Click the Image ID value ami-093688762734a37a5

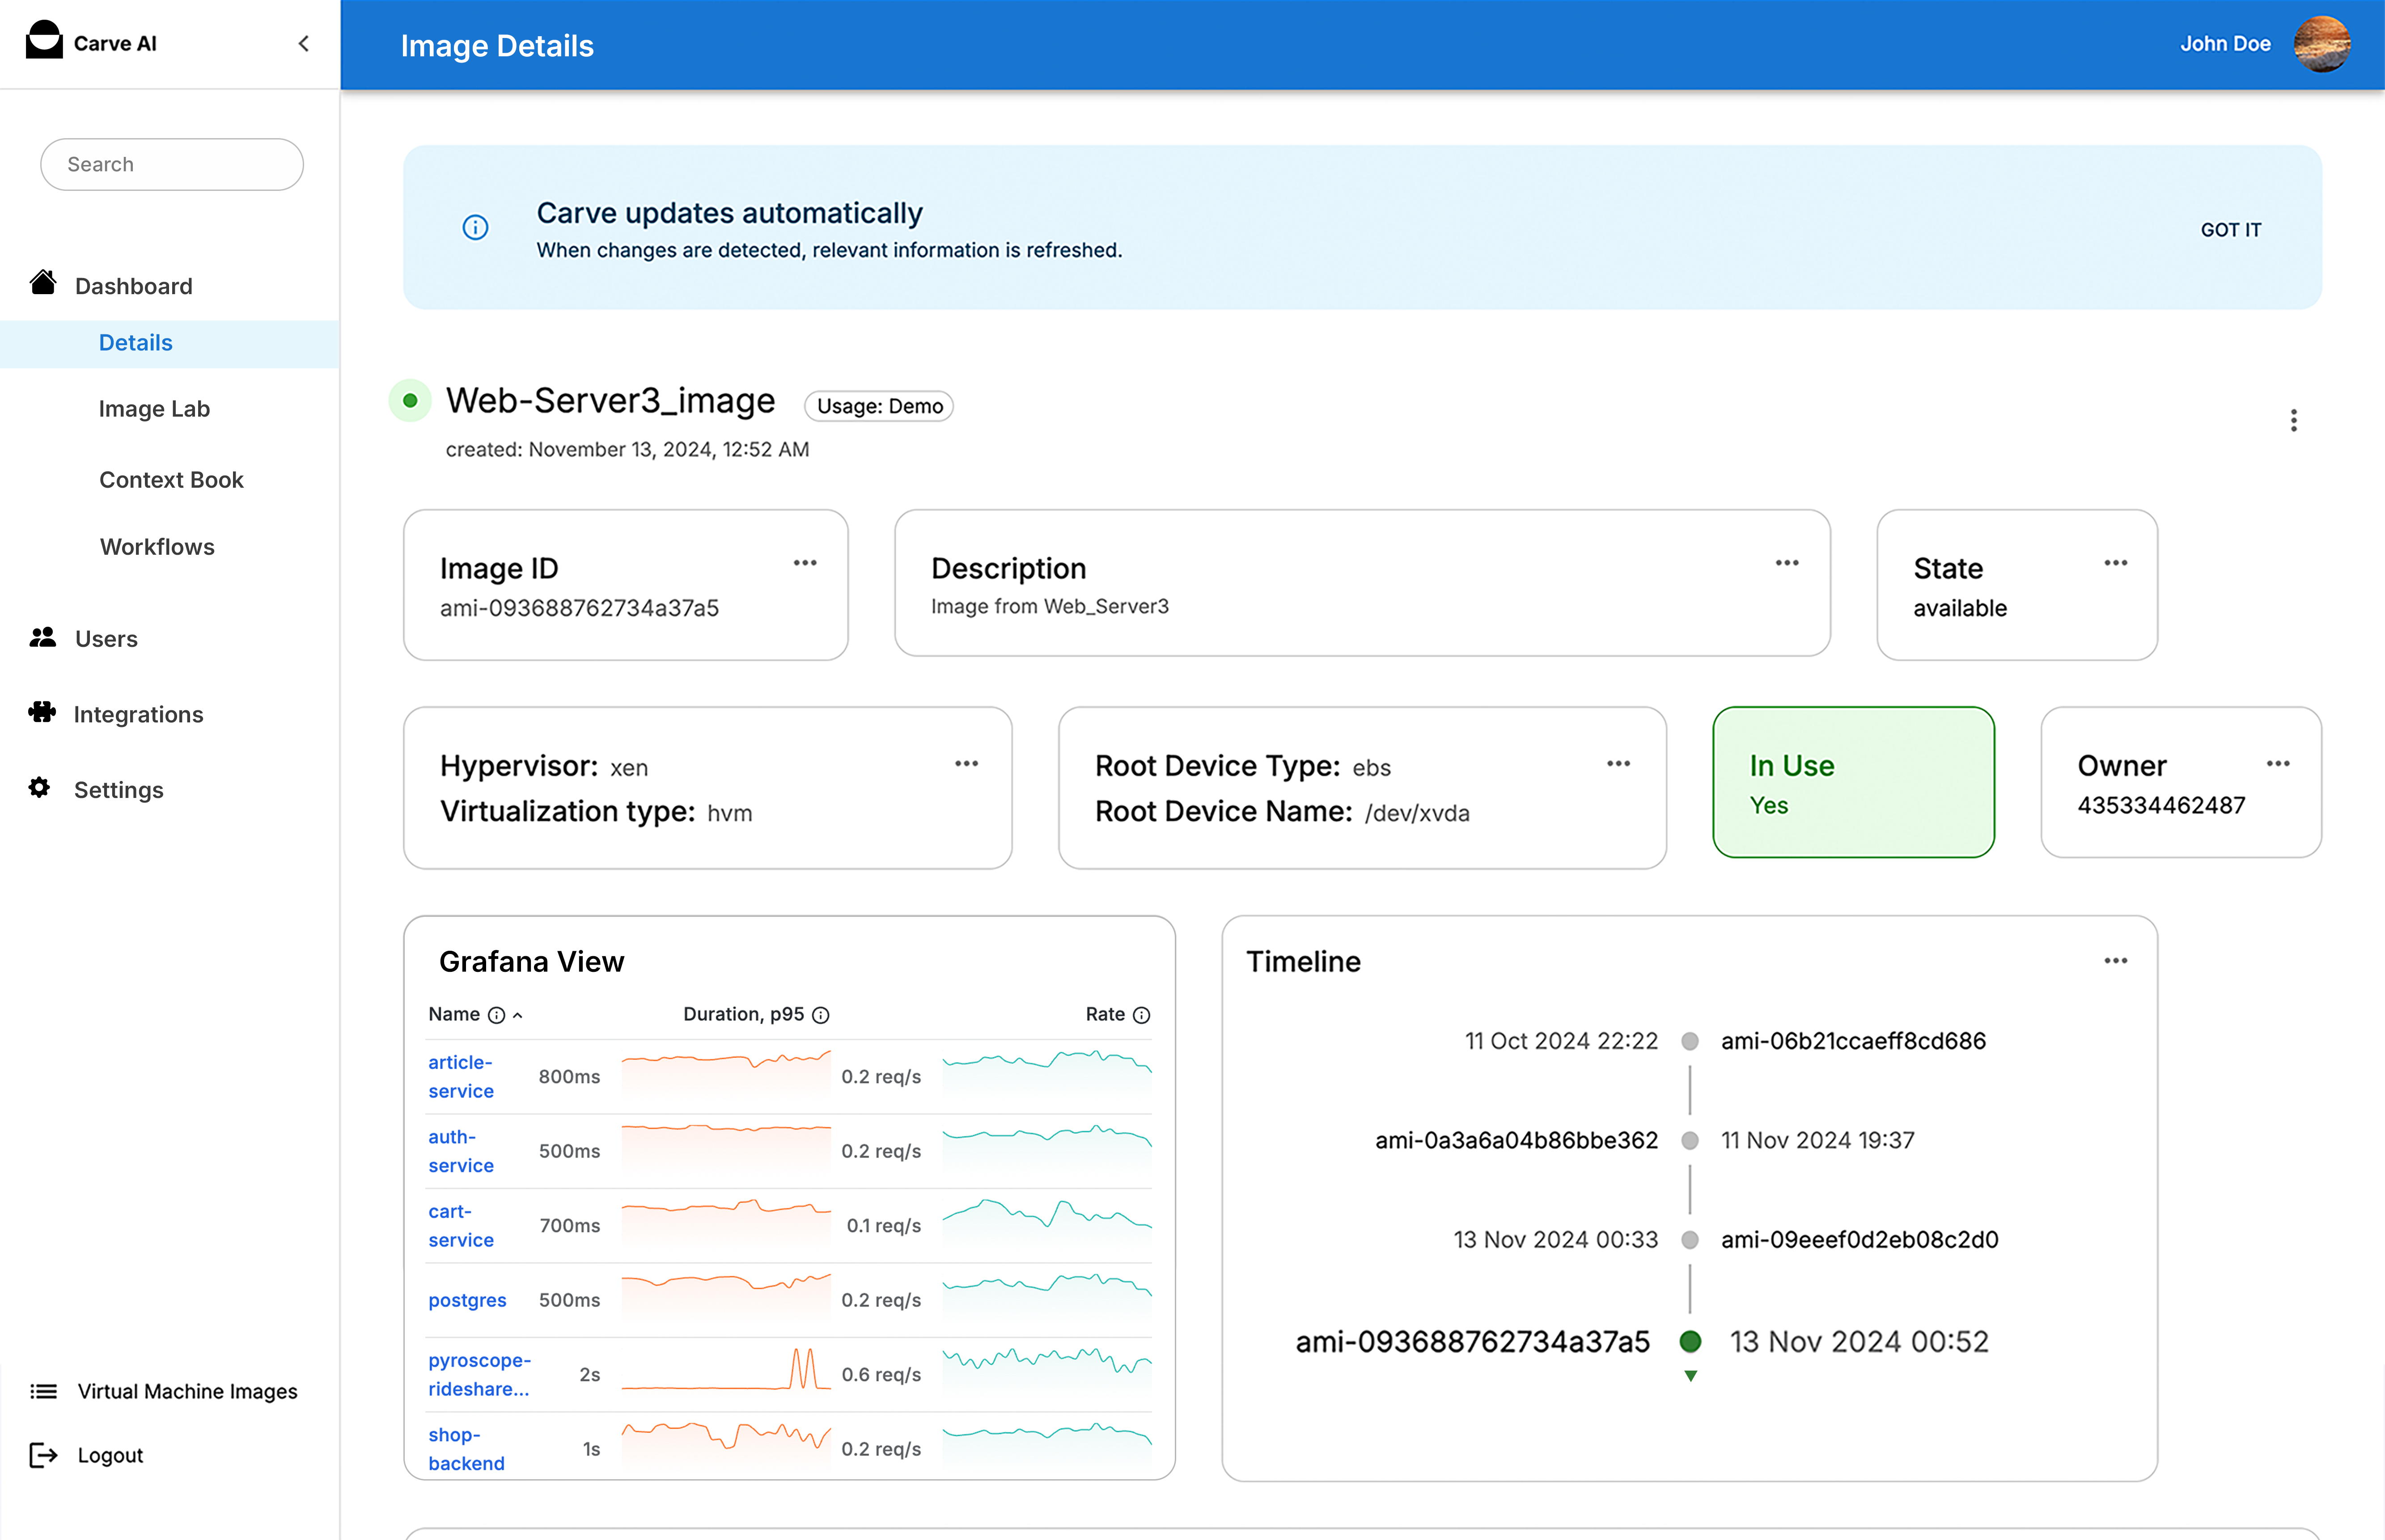(579, 608)
